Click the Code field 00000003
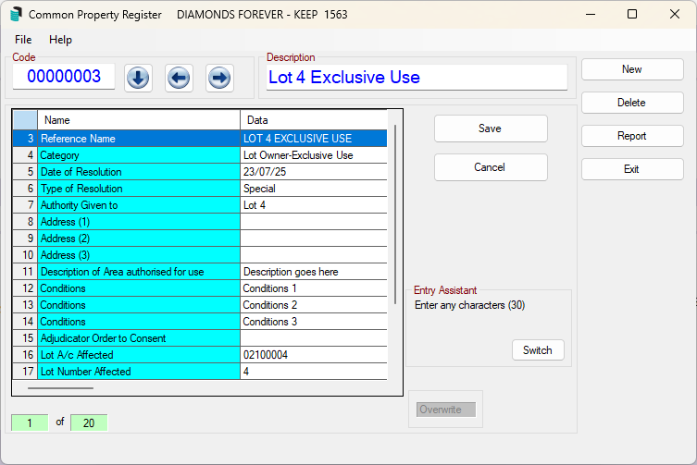 64,77
